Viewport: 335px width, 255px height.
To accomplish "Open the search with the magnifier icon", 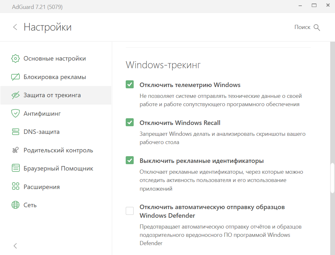I will 317,27.
